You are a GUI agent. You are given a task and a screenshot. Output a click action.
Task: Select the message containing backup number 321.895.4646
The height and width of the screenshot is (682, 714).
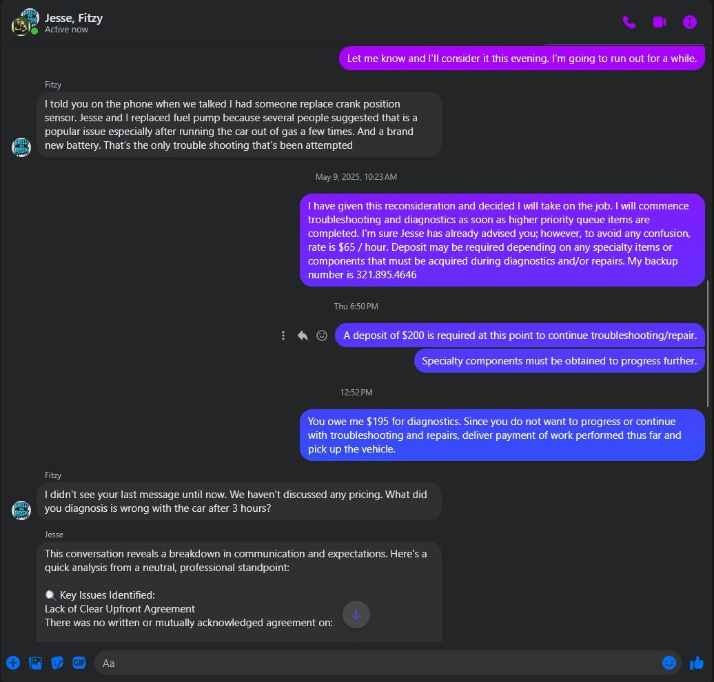pyautogui.click(x=502, y=240)
